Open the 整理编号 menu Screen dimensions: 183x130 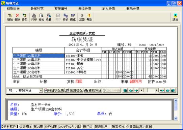click(61, 9)
